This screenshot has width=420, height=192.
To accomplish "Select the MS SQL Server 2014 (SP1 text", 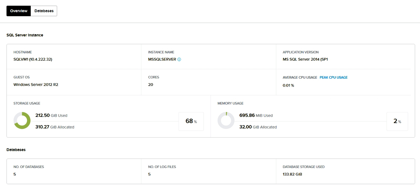I will [305, 59].
